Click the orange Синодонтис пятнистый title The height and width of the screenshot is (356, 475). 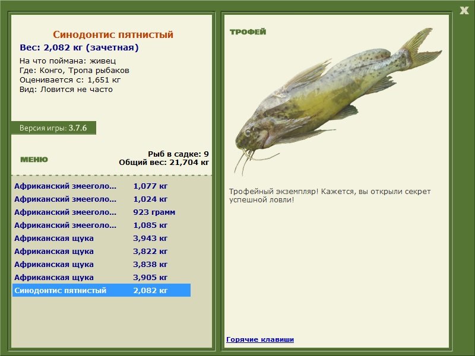tap(113, 34)
